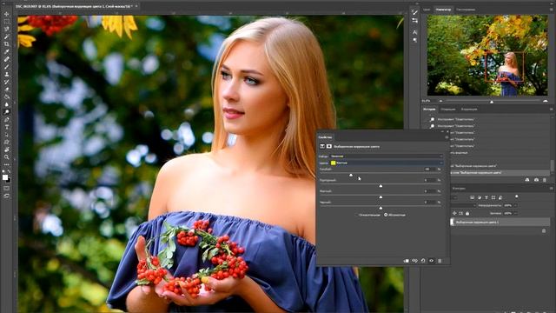Select the Magic Wand tool
The height and width of the screenshot is (313, 556).
click(x=6, y=37)
